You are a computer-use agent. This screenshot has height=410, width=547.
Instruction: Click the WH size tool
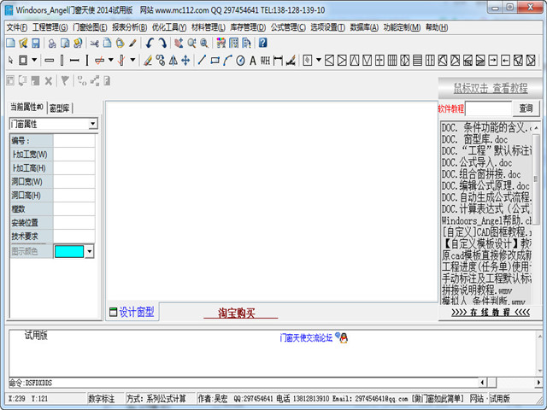[265, 61]
